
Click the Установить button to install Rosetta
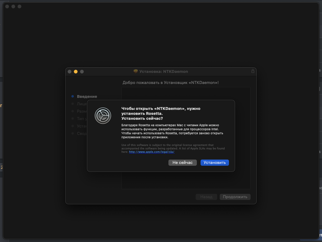click(x=214, y=163)
